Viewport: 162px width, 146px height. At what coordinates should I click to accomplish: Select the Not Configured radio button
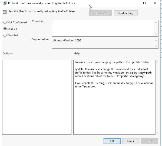[5, 22]
